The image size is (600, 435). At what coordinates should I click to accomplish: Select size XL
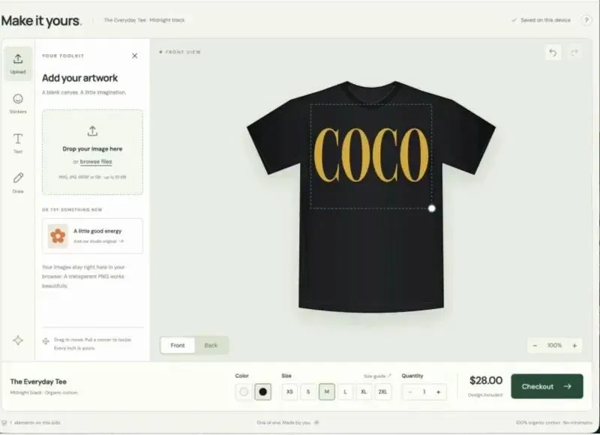pos(364,391)
